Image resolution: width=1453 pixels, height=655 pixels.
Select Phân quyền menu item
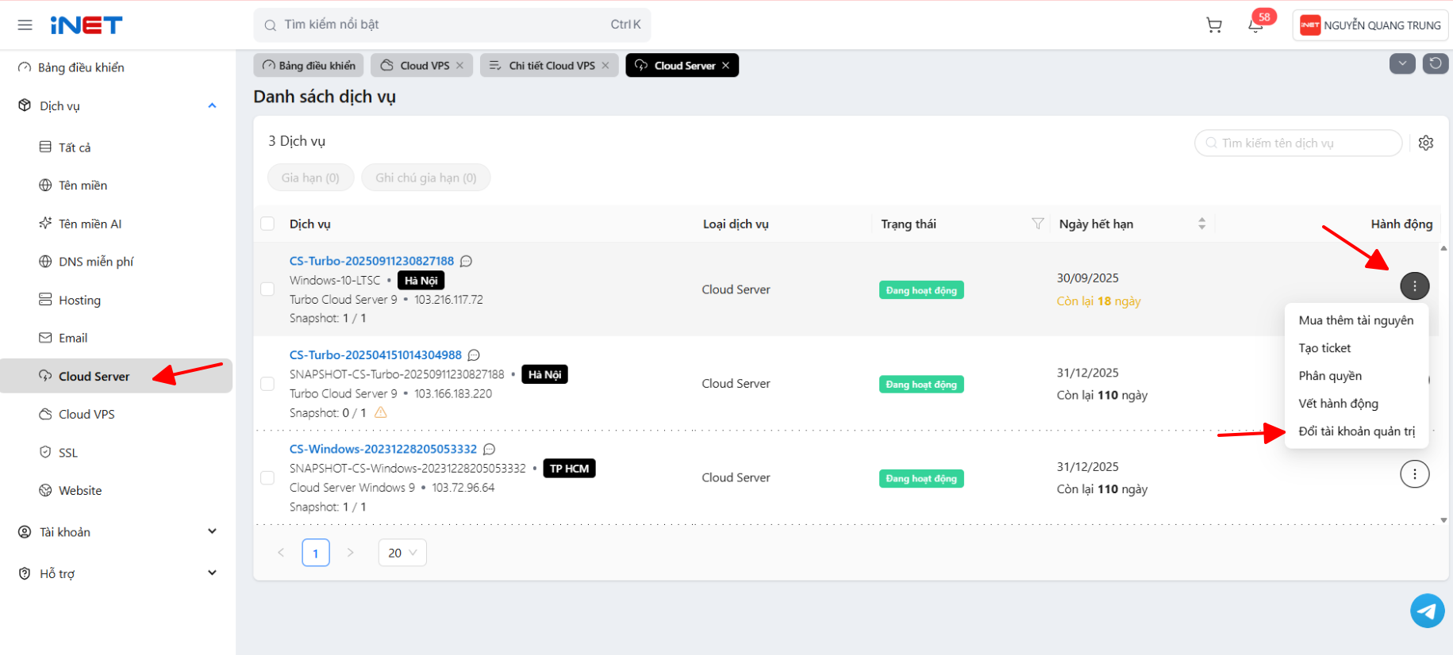pyautogui.click(x=1356, y=376)
